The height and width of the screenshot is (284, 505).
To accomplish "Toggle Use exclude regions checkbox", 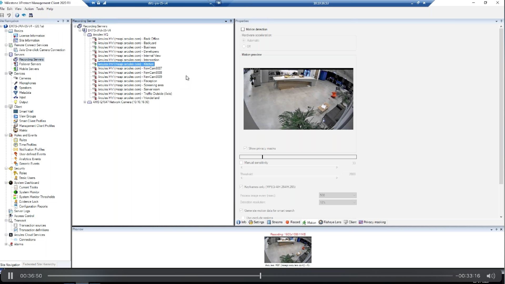I will tap(243, 218).
